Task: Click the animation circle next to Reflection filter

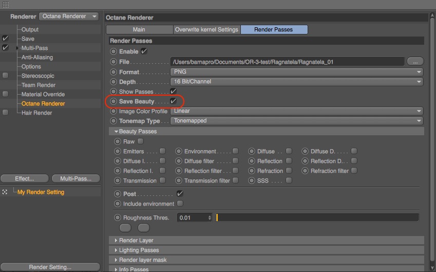Action: click(x=179, y=171)
